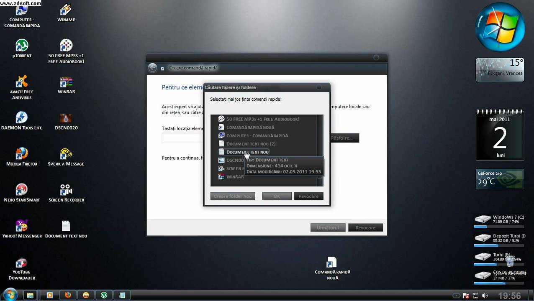
Task: Select Document text nou file on the desktop
Action: [66, 229]
